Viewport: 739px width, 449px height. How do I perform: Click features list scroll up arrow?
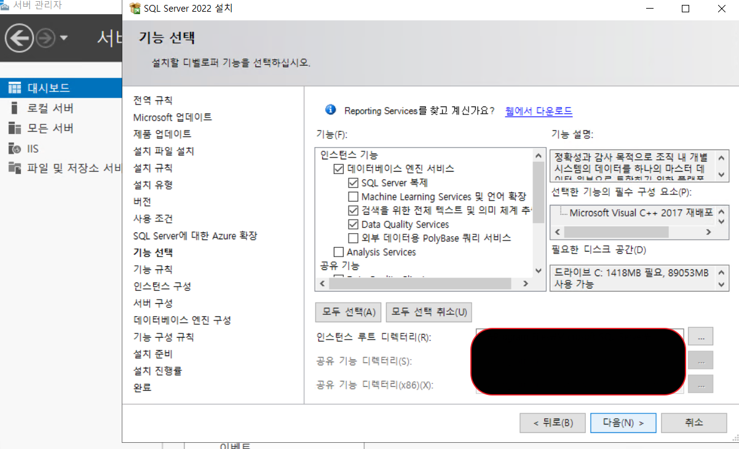click(539, 156)
